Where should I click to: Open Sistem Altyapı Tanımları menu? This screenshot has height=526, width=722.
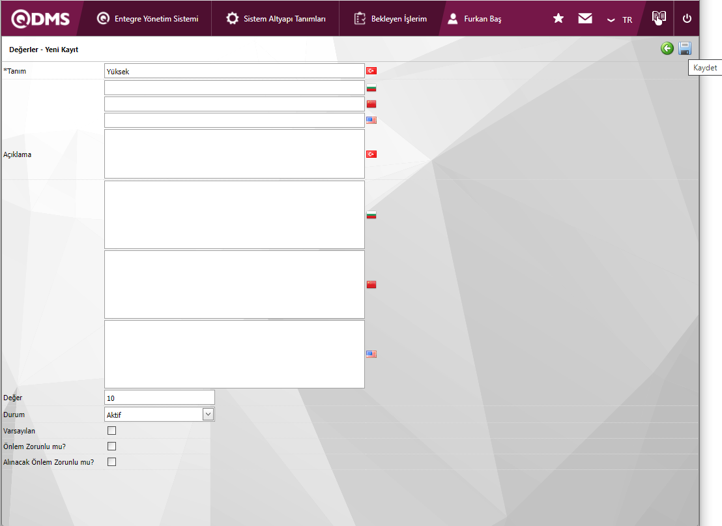coord(276,18)
